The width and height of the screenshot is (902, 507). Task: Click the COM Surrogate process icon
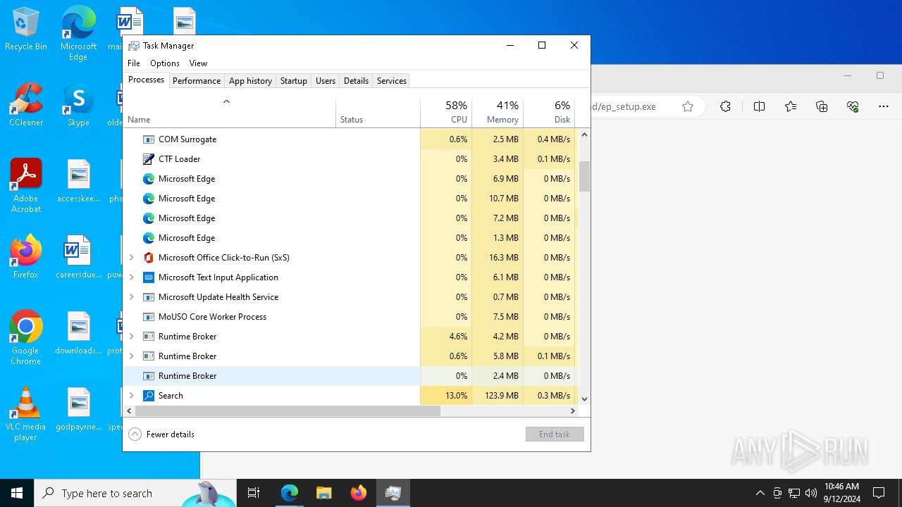(x=149, y=139)
